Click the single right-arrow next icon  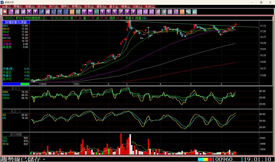pos(121,12)
